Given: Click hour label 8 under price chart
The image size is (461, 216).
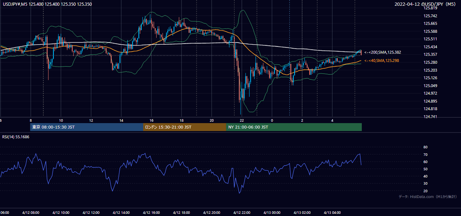Looking at the screenshot, I should point(31,120).
